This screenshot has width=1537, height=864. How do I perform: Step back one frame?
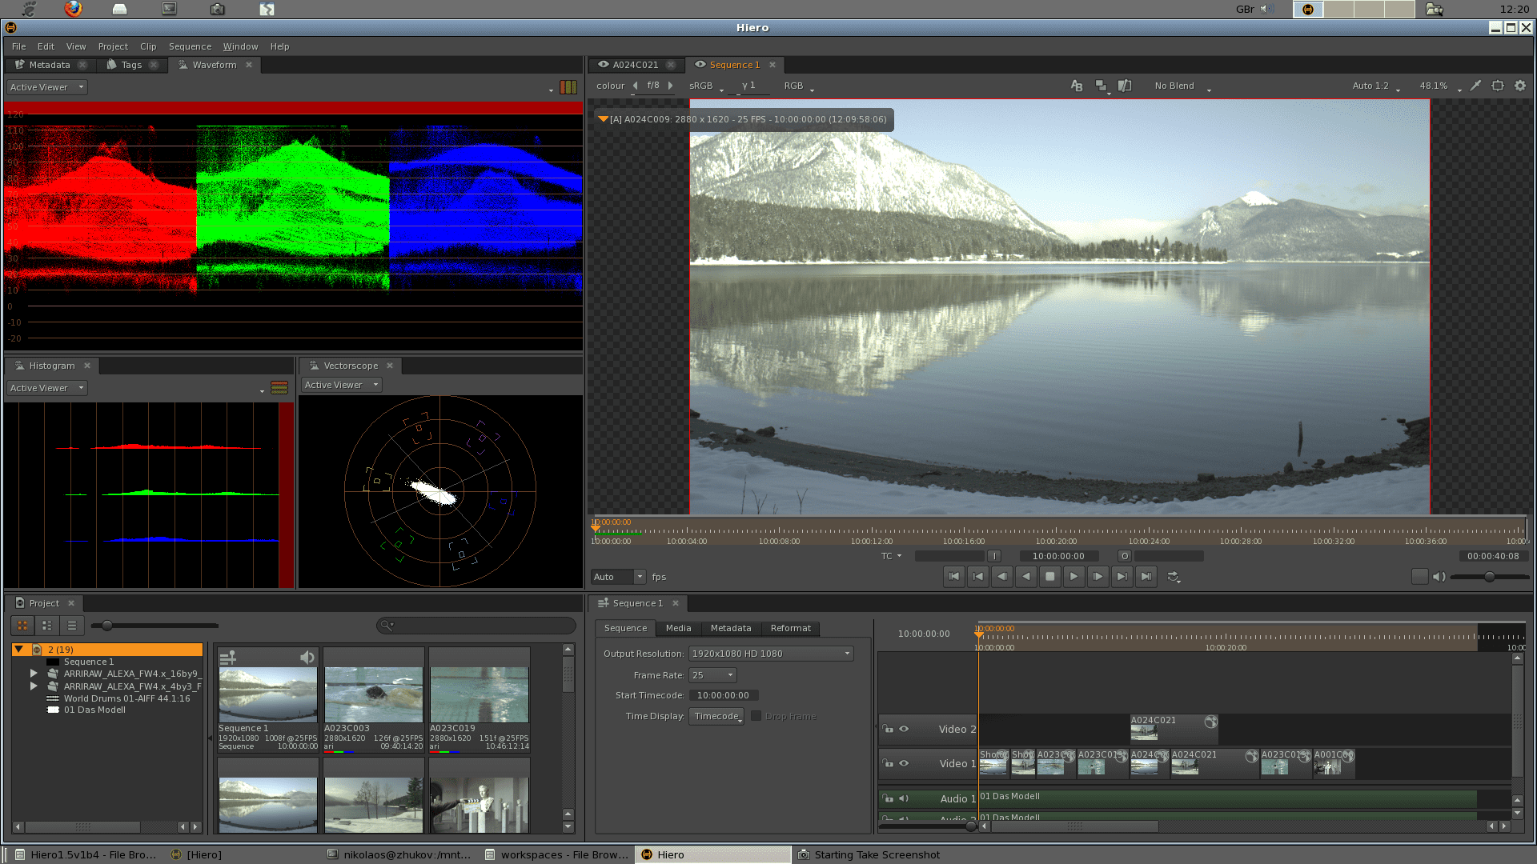click(x=1001, y=576)
